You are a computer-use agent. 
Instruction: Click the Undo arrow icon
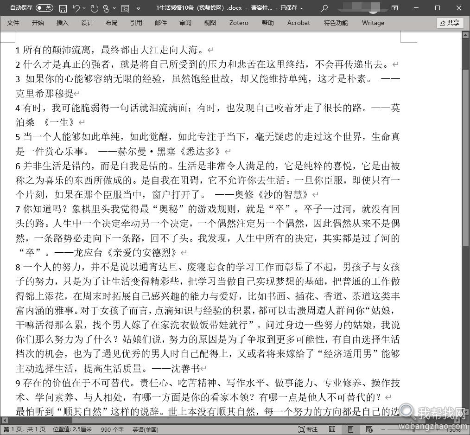[77, 8]
